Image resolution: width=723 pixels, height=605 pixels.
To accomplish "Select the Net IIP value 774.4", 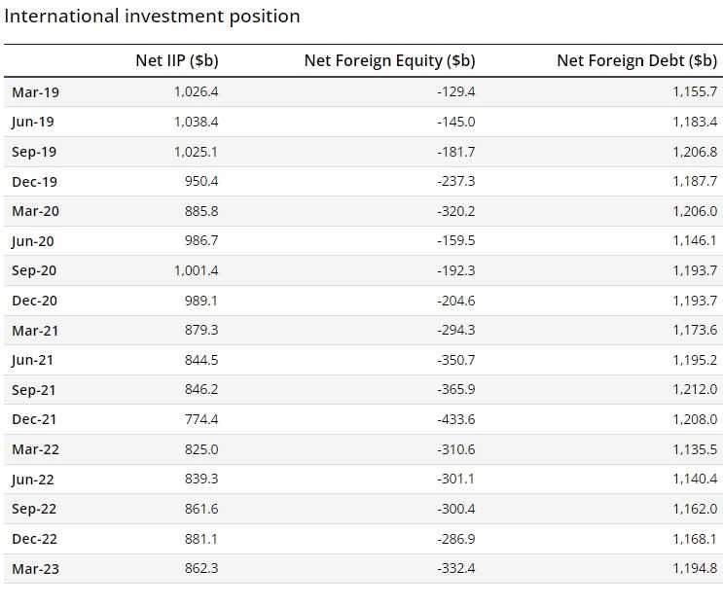I will (201, 419).
